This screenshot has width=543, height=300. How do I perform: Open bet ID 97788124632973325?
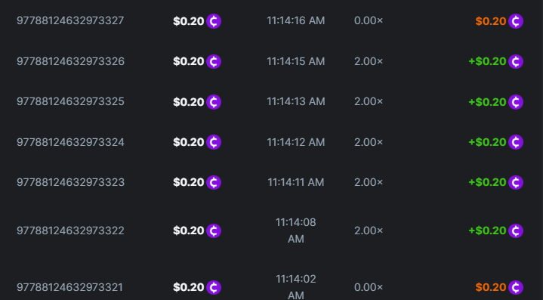(x=70, y=101)
